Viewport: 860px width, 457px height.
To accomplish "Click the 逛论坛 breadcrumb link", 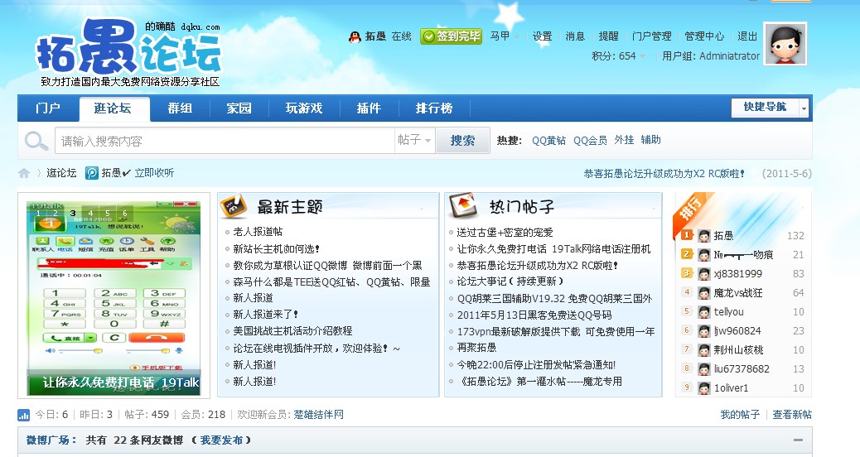I will (61, 173).
